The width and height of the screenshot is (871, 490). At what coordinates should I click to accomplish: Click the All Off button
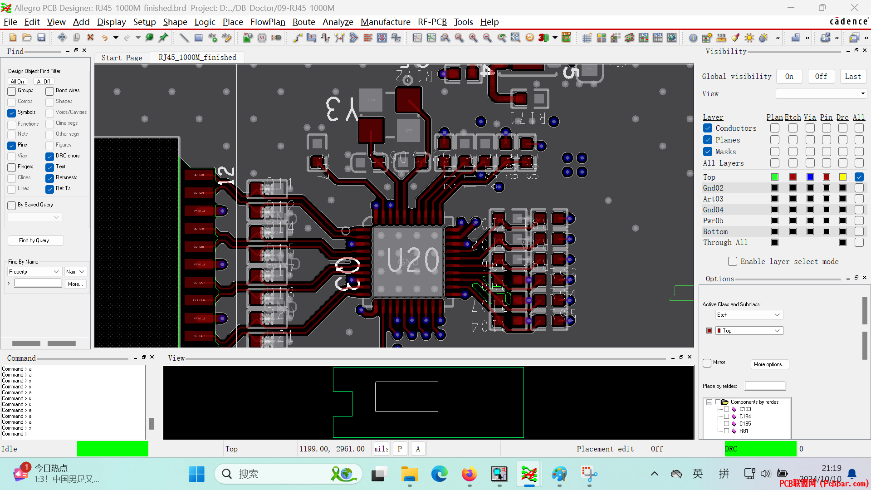pos(44,82)
